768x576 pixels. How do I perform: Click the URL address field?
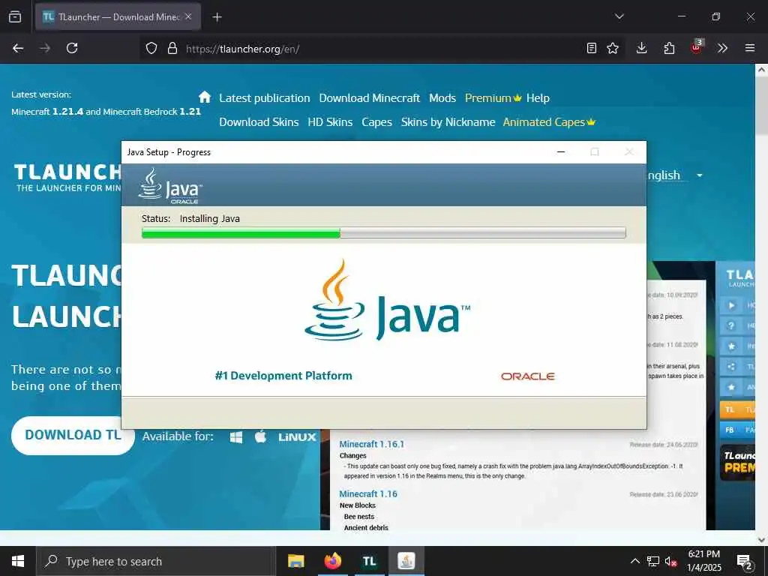[382, 49]
